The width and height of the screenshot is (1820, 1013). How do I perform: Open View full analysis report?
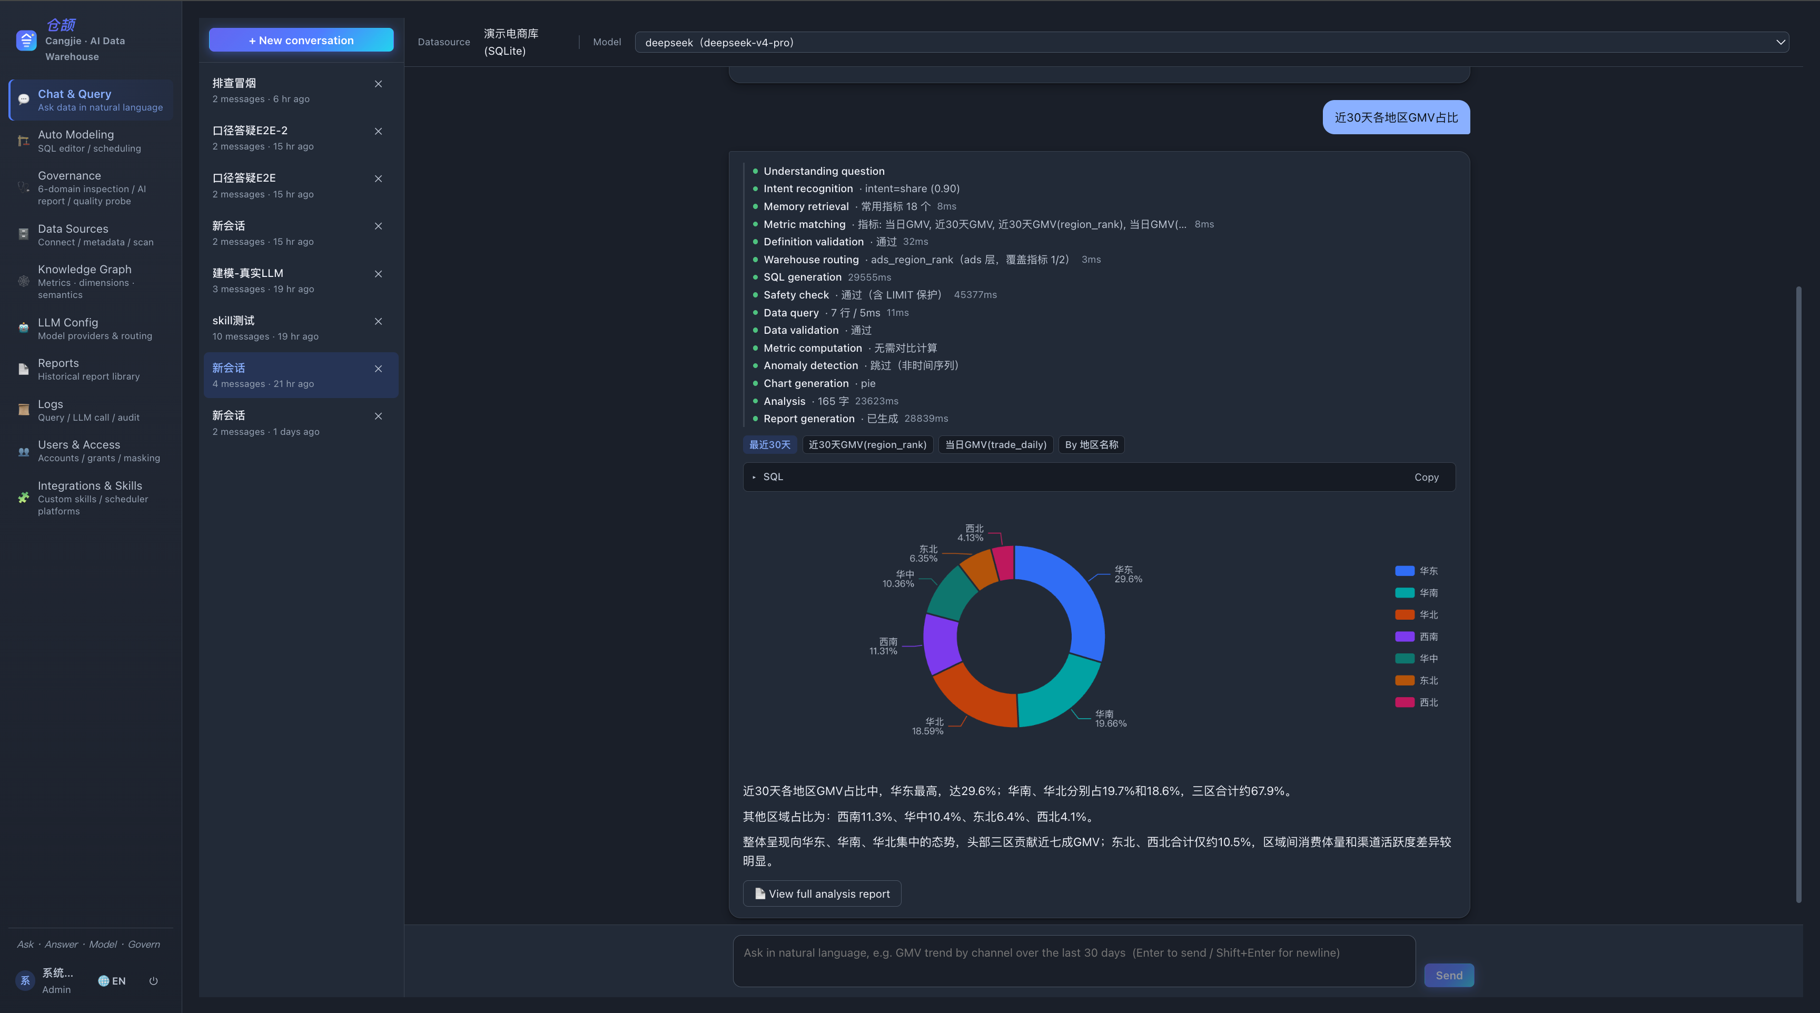pos(822,893)
